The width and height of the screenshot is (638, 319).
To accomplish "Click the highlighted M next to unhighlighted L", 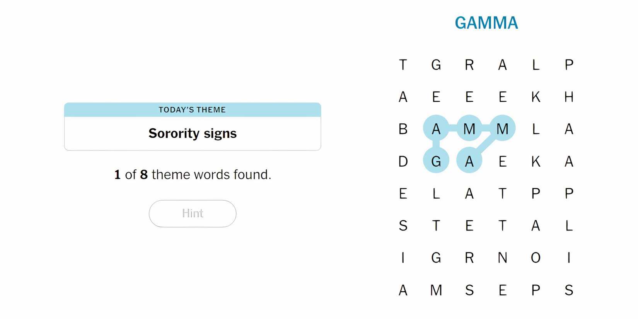I will (502, 129).
